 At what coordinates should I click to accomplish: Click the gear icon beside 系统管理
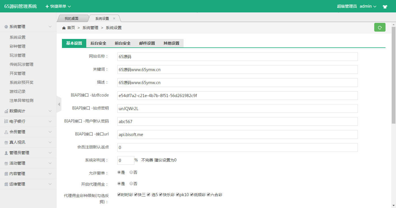point(6,27)
